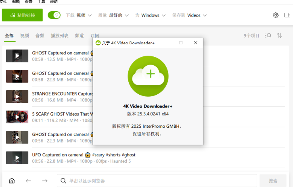Click the sort order arrows icon
The image size is (293, 187).
tap(279, 35)
